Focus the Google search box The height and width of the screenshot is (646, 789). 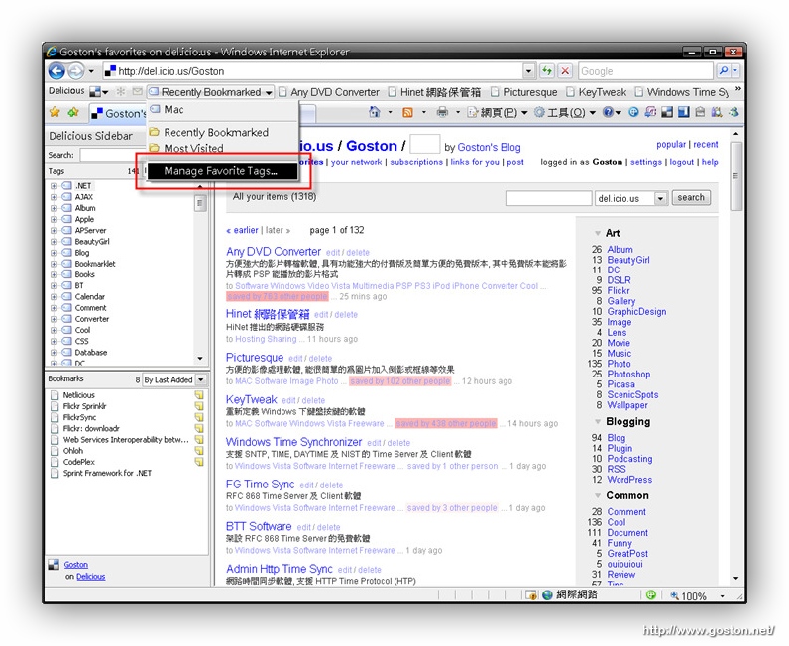tap(645, 71)
